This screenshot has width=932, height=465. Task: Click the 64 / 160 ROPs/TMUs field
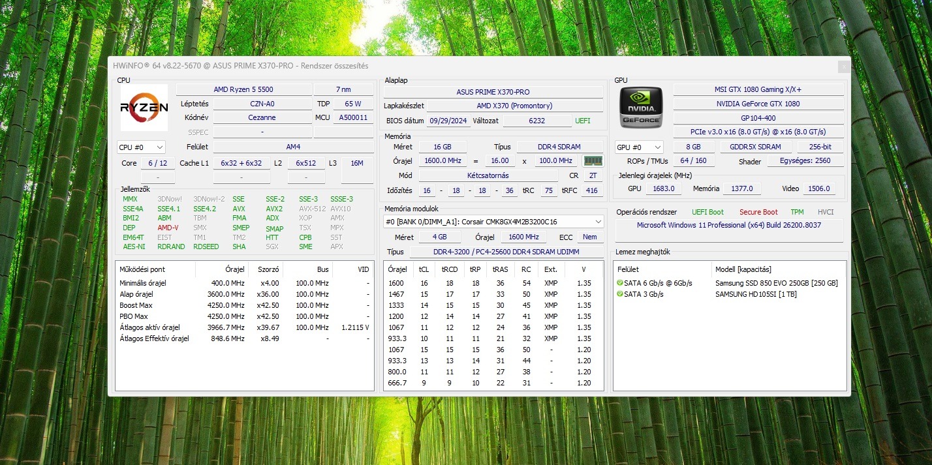click(x=693, y=160)
